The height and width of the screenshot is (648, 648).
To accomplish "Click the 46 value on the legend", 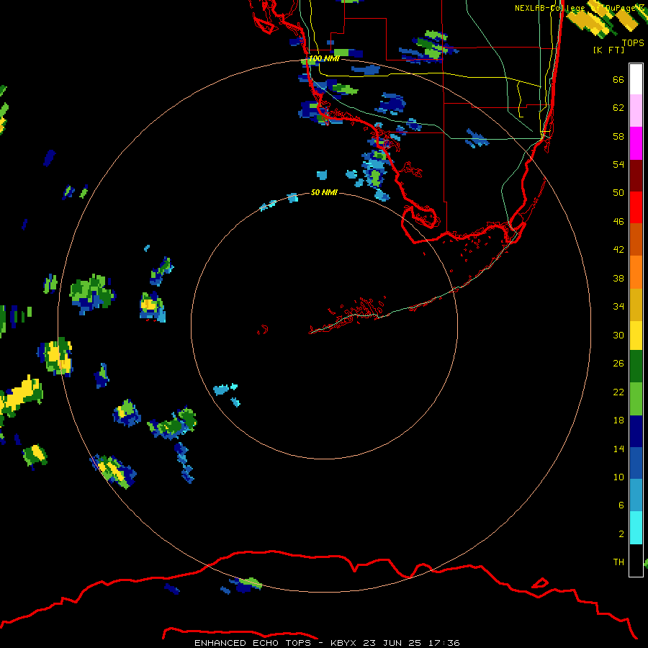I will click(618, 222).
